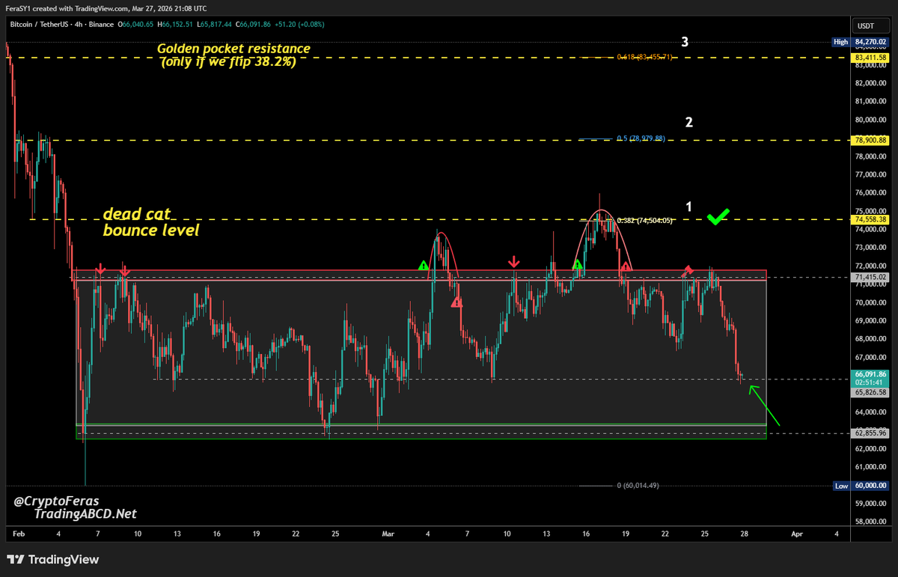Screen dimensions: 898x577
Task: Click the 80,000.00 price scale value
Action: point(872,120)
